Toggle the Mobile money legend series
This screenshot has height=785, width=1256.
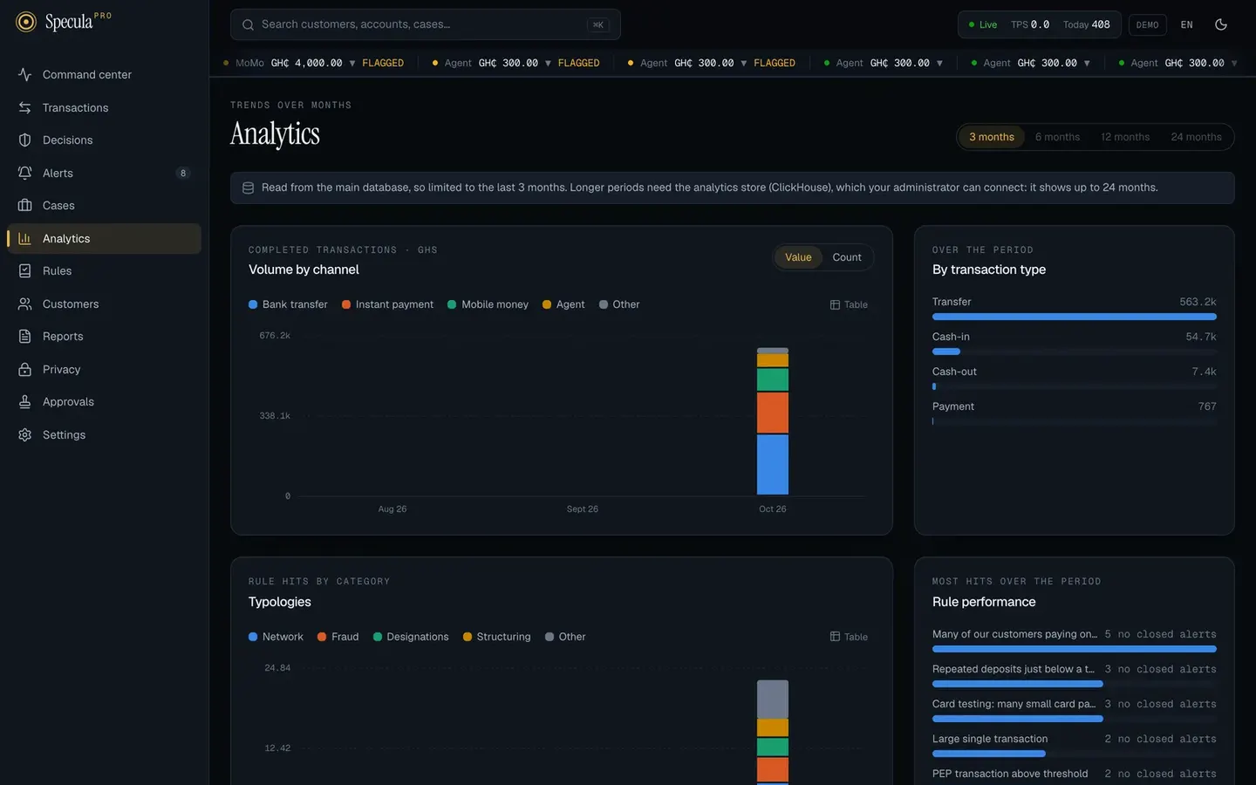coord(488,304)
